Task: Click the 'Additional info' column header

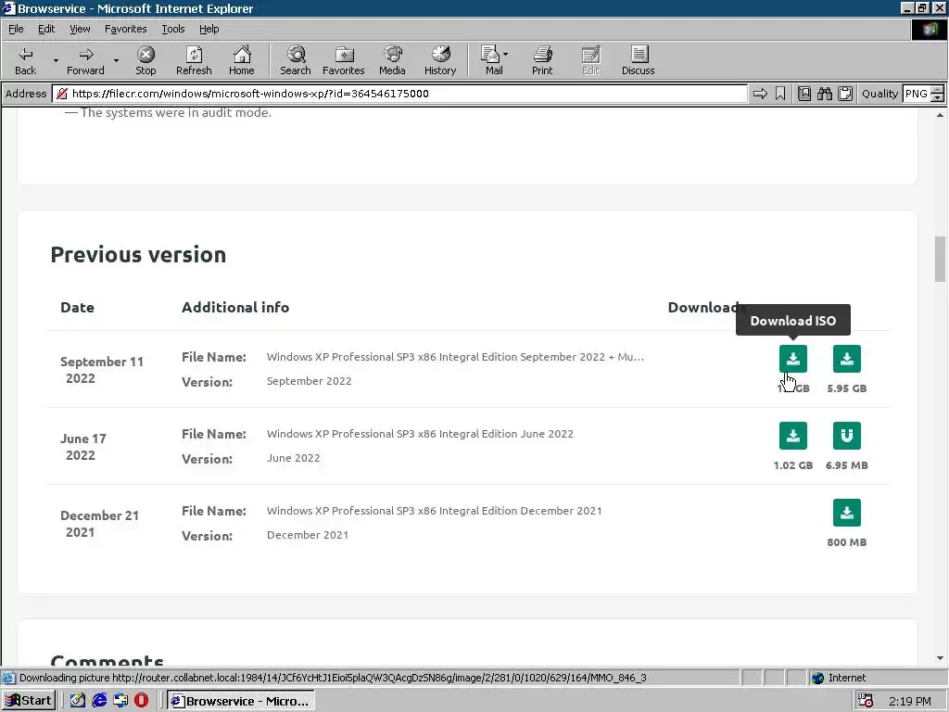Action: (x=235, y=307)
